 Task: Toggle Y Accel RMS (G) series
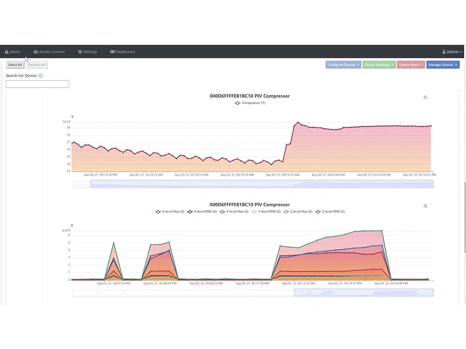[x=266, y=212]
